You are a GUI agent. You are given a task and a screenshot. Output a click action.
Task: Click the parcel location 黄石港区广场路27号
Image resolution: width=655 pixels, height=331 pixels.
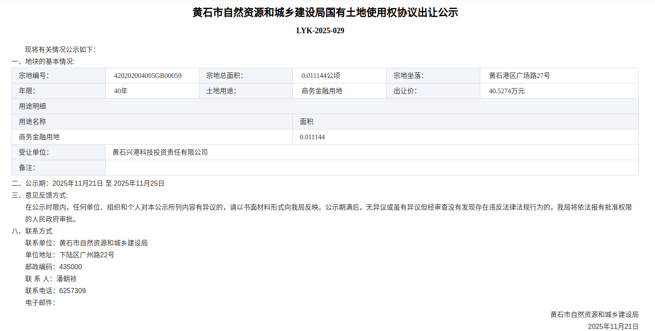[519, 76]
